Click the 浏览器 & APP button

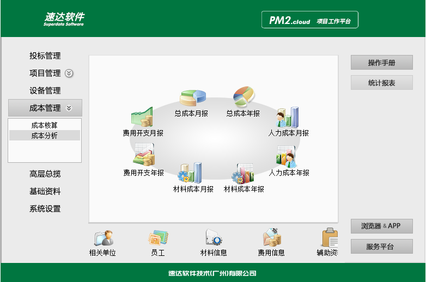[382, 226]
